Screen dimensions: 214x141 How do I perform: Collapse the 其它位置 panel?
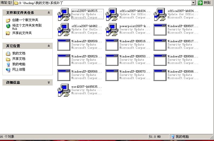(x=49, y=46)
